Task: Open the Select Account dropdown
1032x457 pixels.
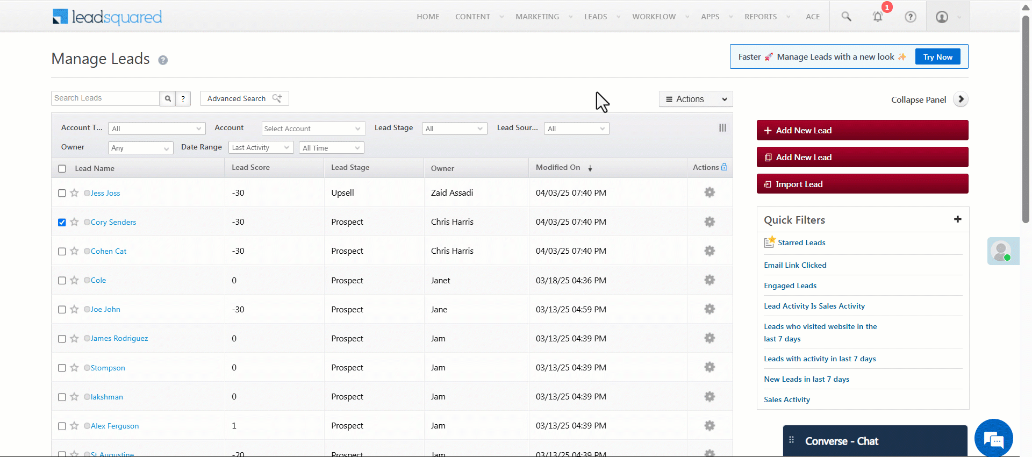Action: pyautogui.click(x=313, y=128)
